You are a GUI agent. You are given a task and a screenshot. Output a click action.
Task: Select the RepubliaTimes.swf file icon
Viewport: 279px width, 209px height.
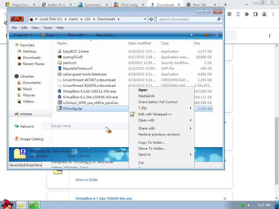click(59, 68)
